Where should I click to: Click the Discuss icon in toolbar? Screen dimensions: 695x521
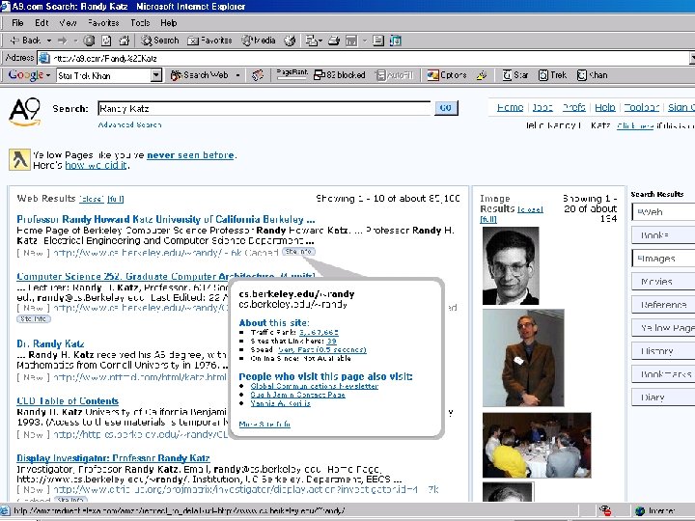pyautogui.click(x=378, y=41)
